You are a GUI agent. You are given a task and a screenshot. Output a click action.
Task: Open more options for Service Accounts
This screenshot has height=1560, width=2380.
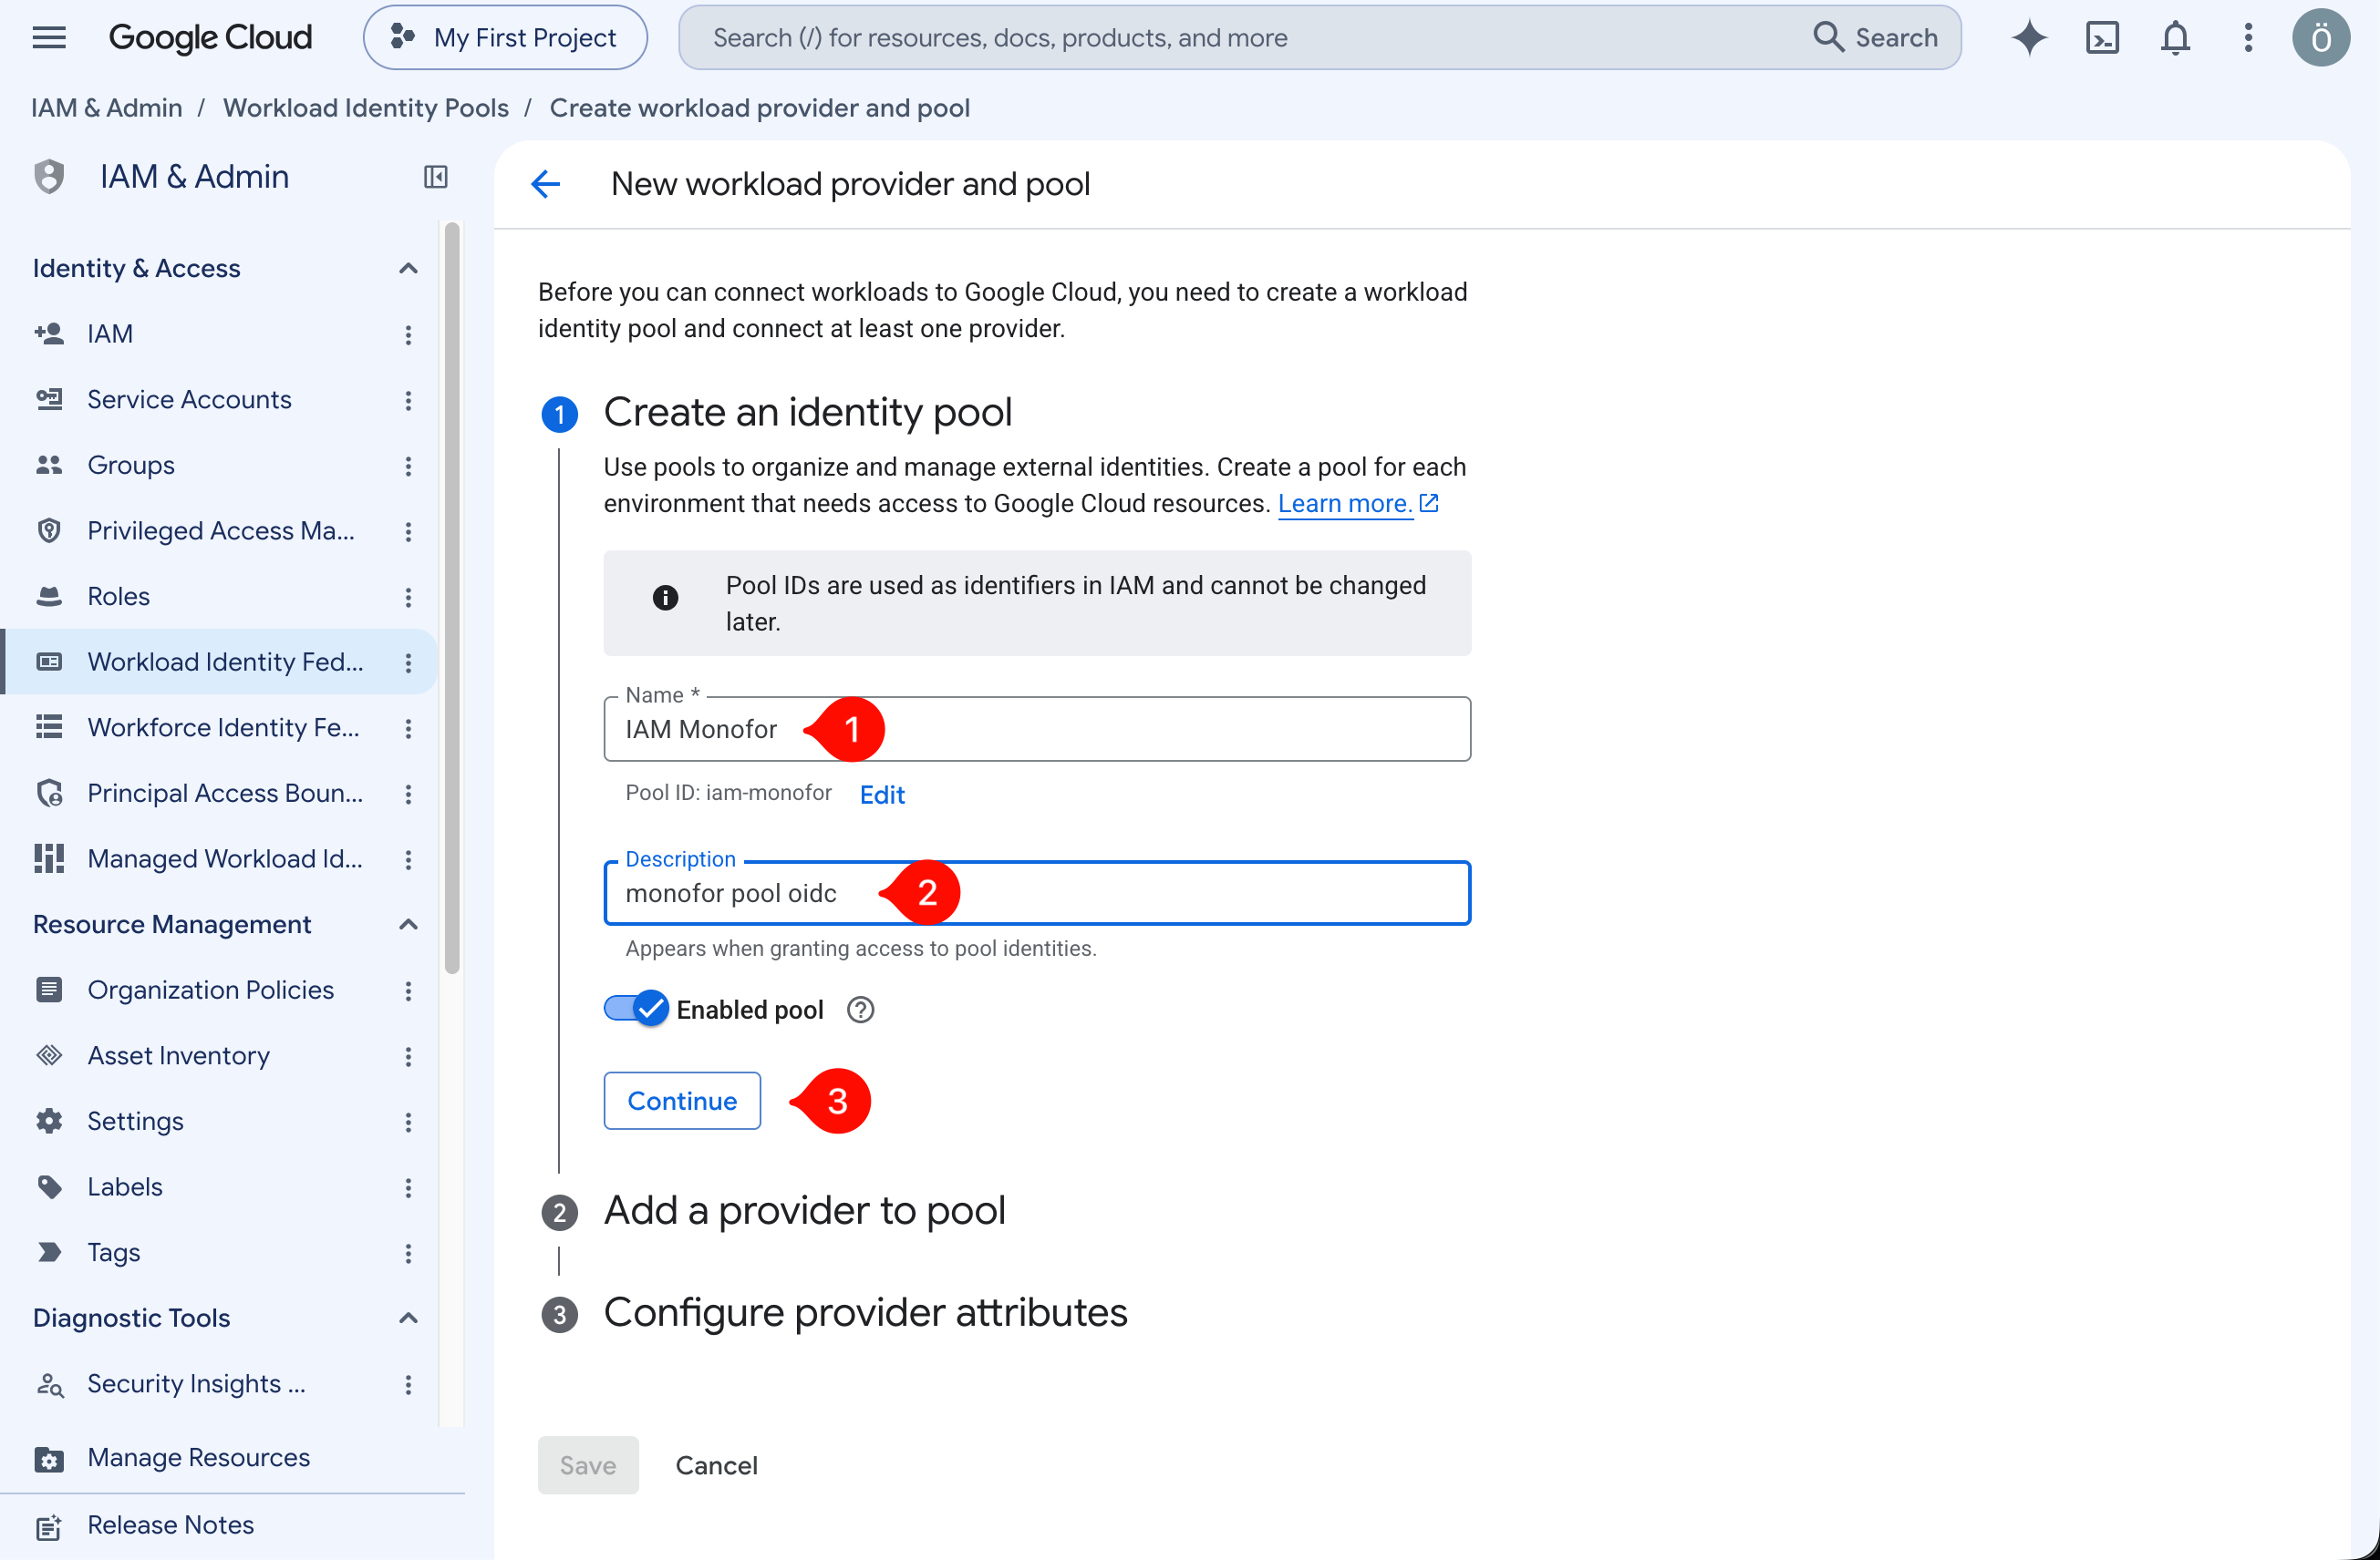click(x=408, y=401)
